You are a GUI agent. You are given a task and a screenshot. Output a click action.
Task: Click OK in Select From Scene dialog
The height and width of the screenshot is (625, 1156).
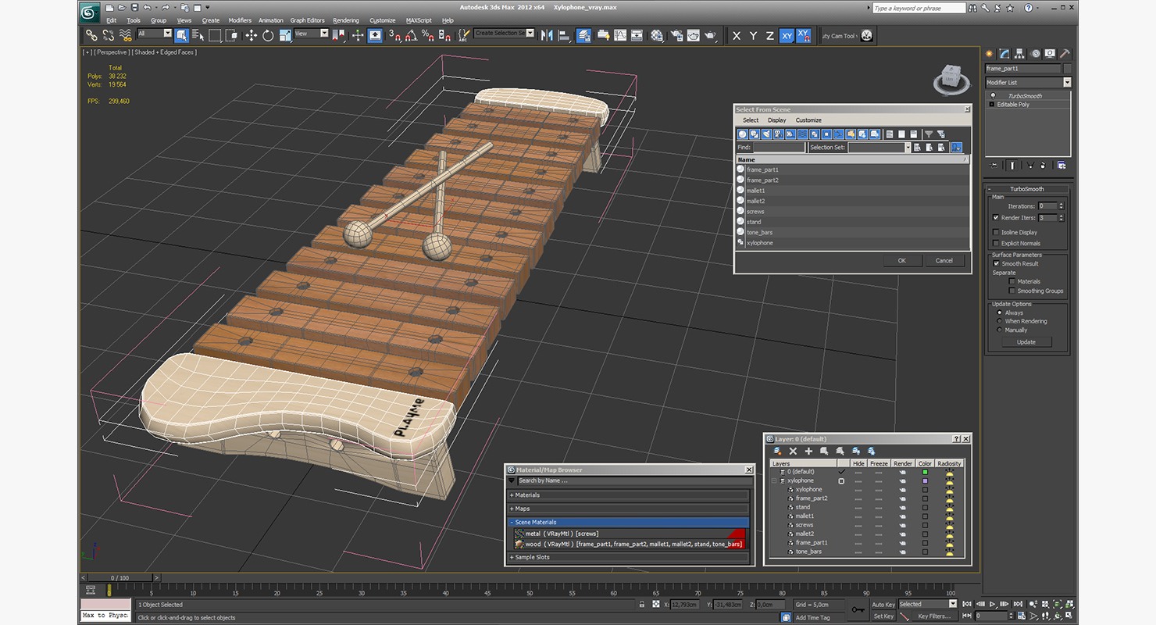[x=901, y=260]
